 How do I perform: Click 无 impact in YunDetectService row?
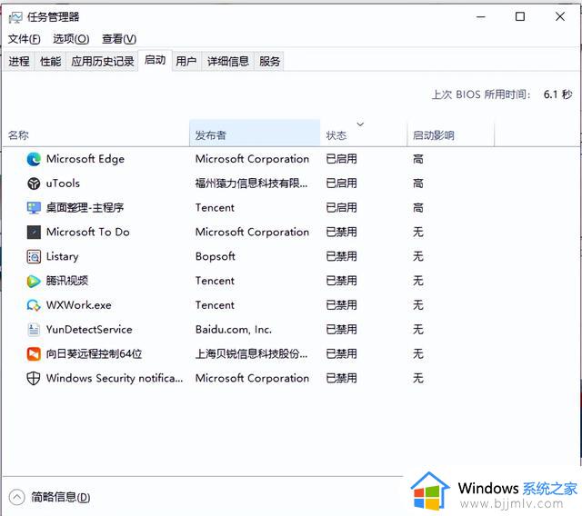[x=418, y=330]
